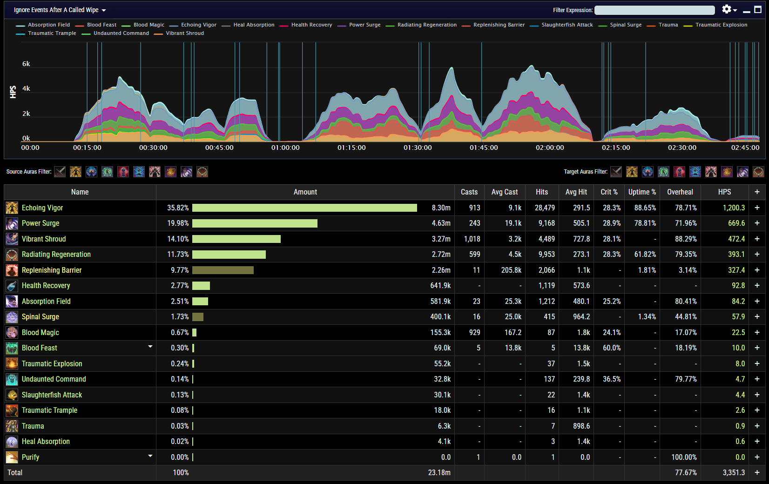The image size is (769, 484).
Task: Open the Absorption Field ability link
Action: (x=46, y=302)
